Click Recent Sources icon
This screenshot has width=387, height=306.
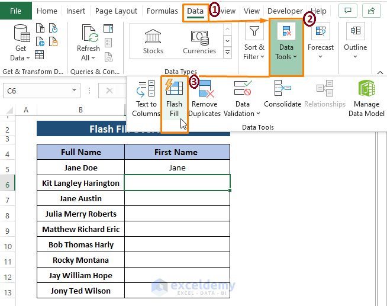click(x=53, y=28)
